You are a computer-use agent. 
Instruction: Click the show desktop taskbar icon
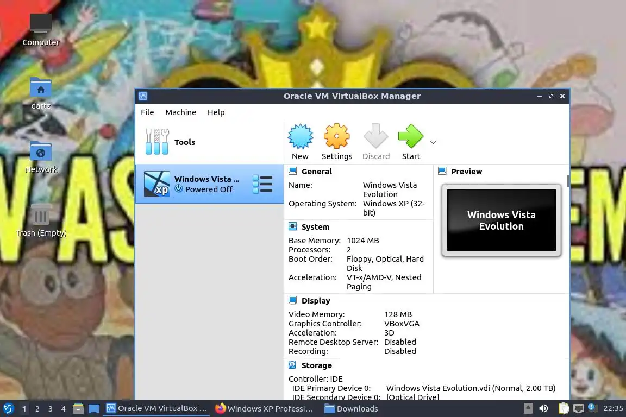point(94,409)
